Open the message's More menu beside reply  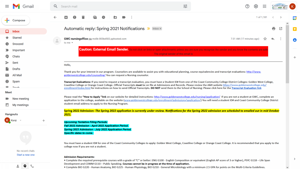280,39
